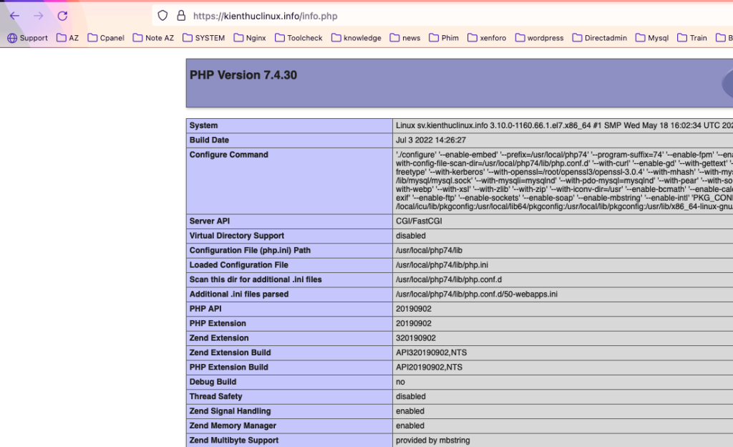Open the knowledge bookmarks folder
The image size is (733, 447).
coord(356,38)
